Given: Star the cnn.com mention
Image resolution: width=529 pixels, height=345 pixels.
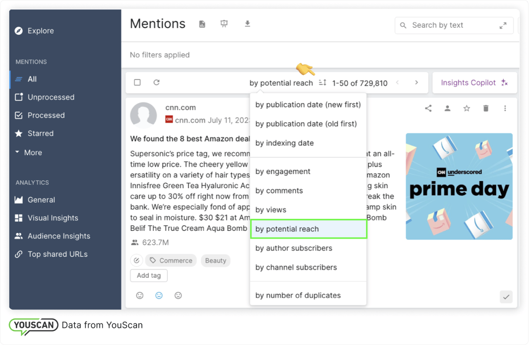Looking at the screenshot, I should pos(467,108).
